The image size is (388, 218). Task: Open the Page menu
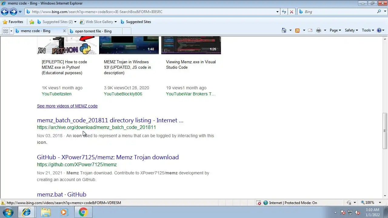pos(335,30)
